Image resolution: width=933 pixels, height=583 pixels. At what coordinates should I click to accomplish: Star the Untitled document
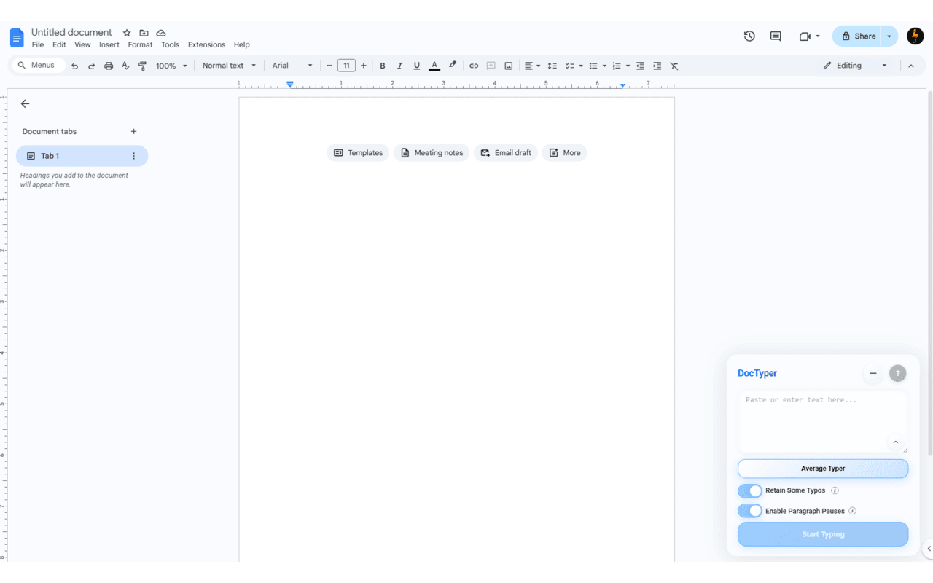127,33
